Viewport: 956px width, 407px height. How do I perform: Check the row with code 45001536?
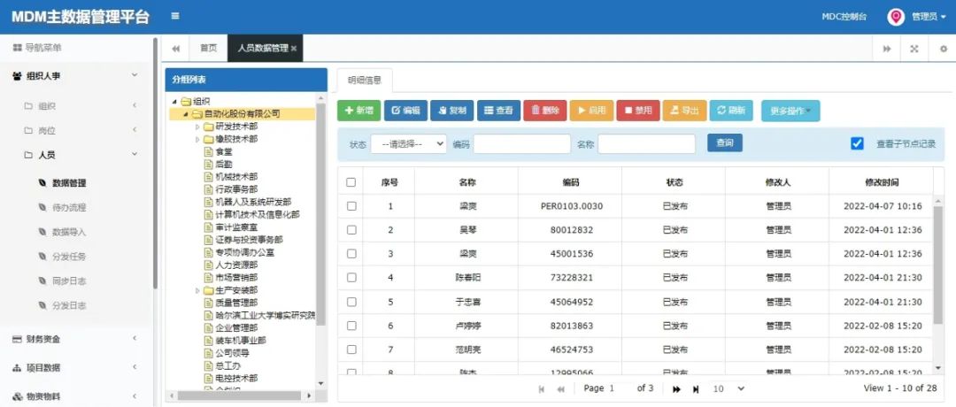(351, 253)
